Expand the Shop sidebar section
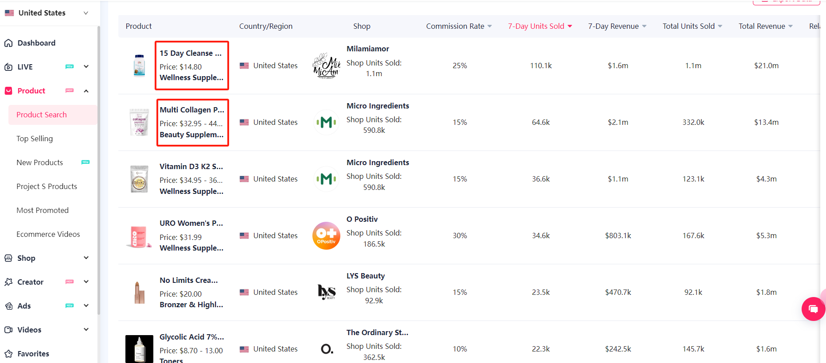This screenshot has width=826, height=363. [x=86, y=258]
